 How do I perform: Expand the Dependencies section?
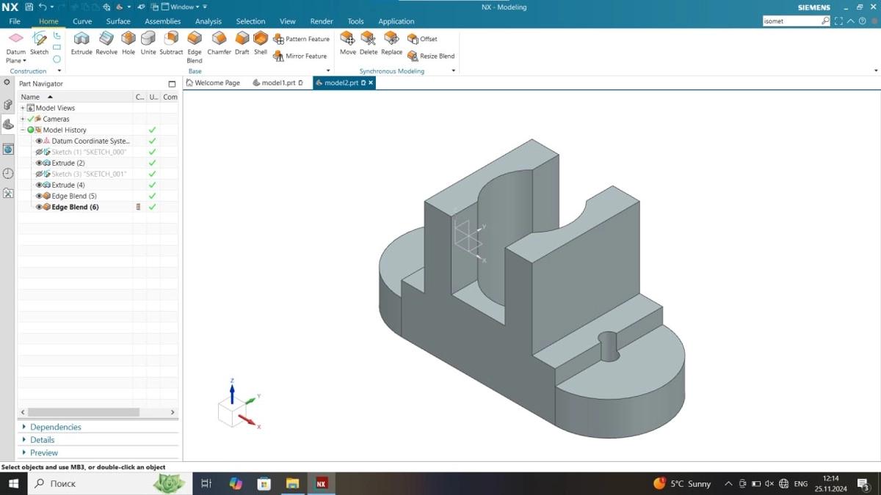pos(24,427)
